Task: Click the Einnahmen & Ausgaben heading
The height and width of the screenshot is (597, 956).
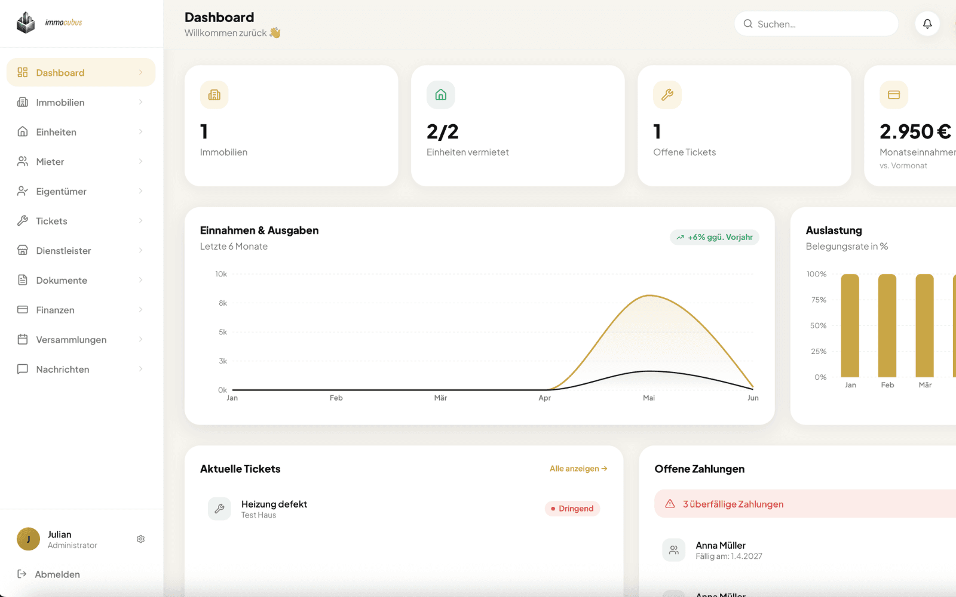Action: coord(259,230)
